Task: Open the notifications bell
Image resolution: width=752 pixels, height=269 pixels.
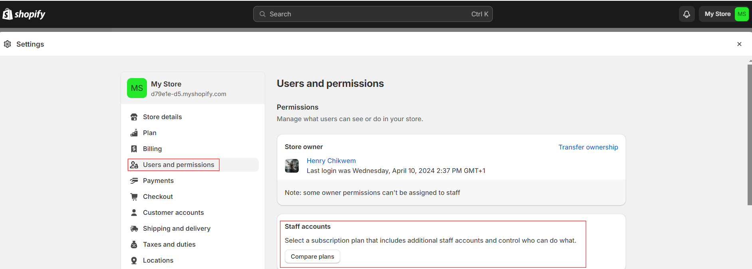Action: pos(687,14)
